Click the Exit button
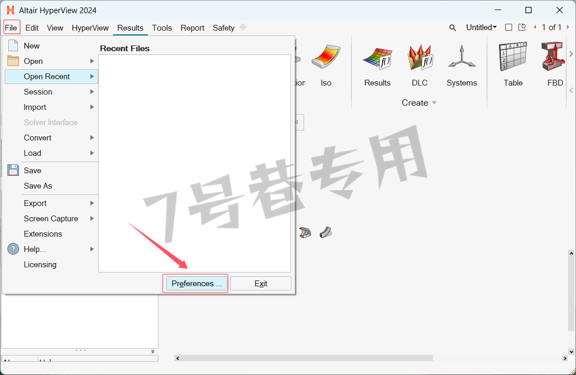 (x=261, y=284)
